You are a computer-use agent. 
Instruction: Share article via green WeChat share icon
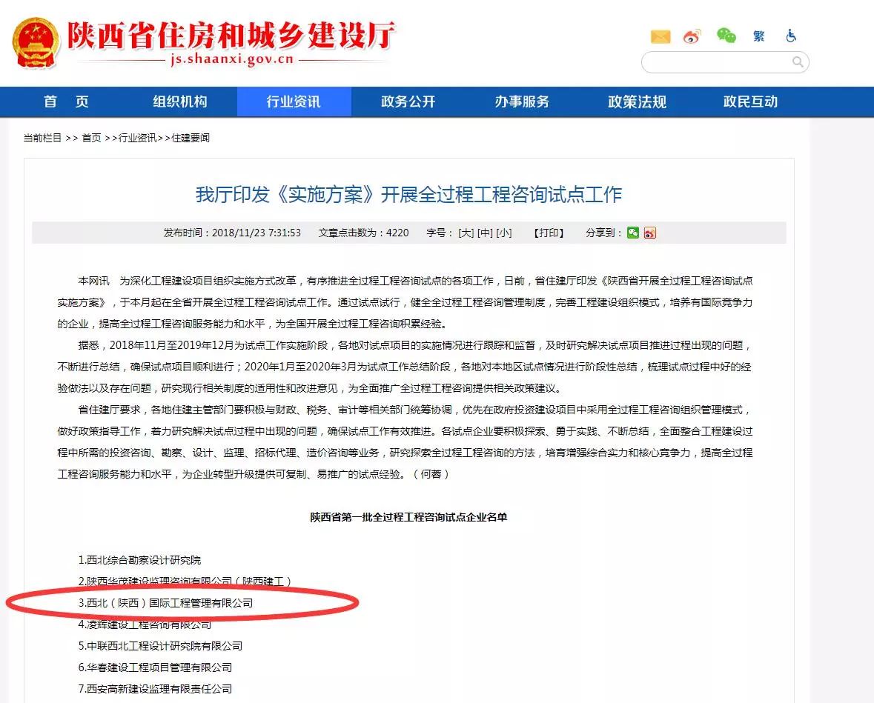pos(632,233)
